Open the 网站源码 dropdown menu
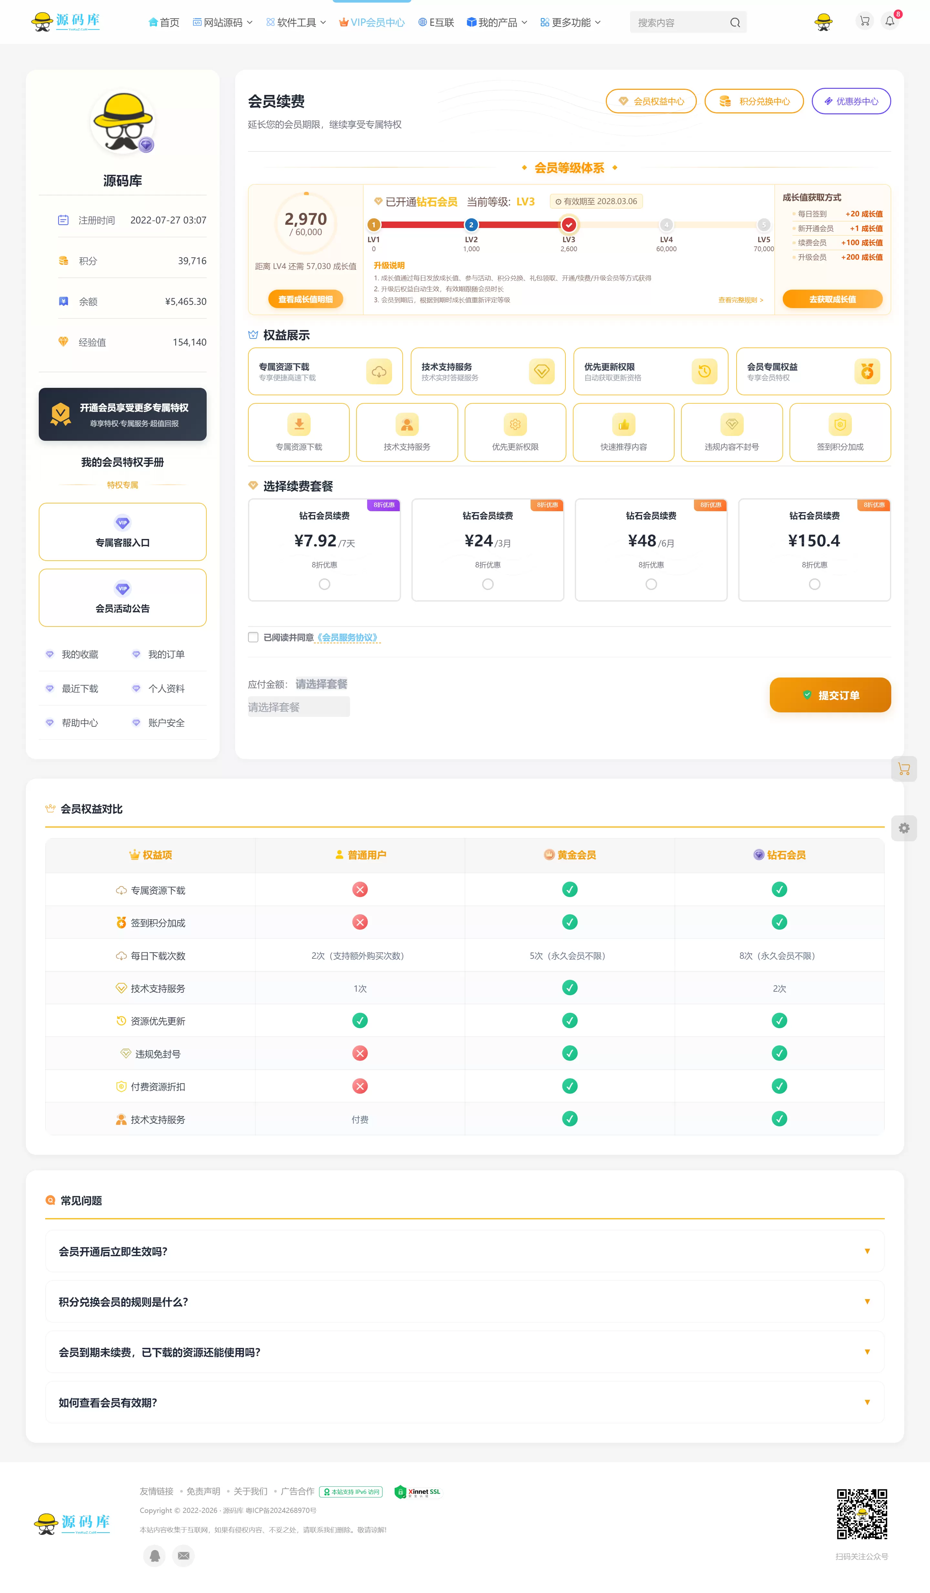 (222, 22)
